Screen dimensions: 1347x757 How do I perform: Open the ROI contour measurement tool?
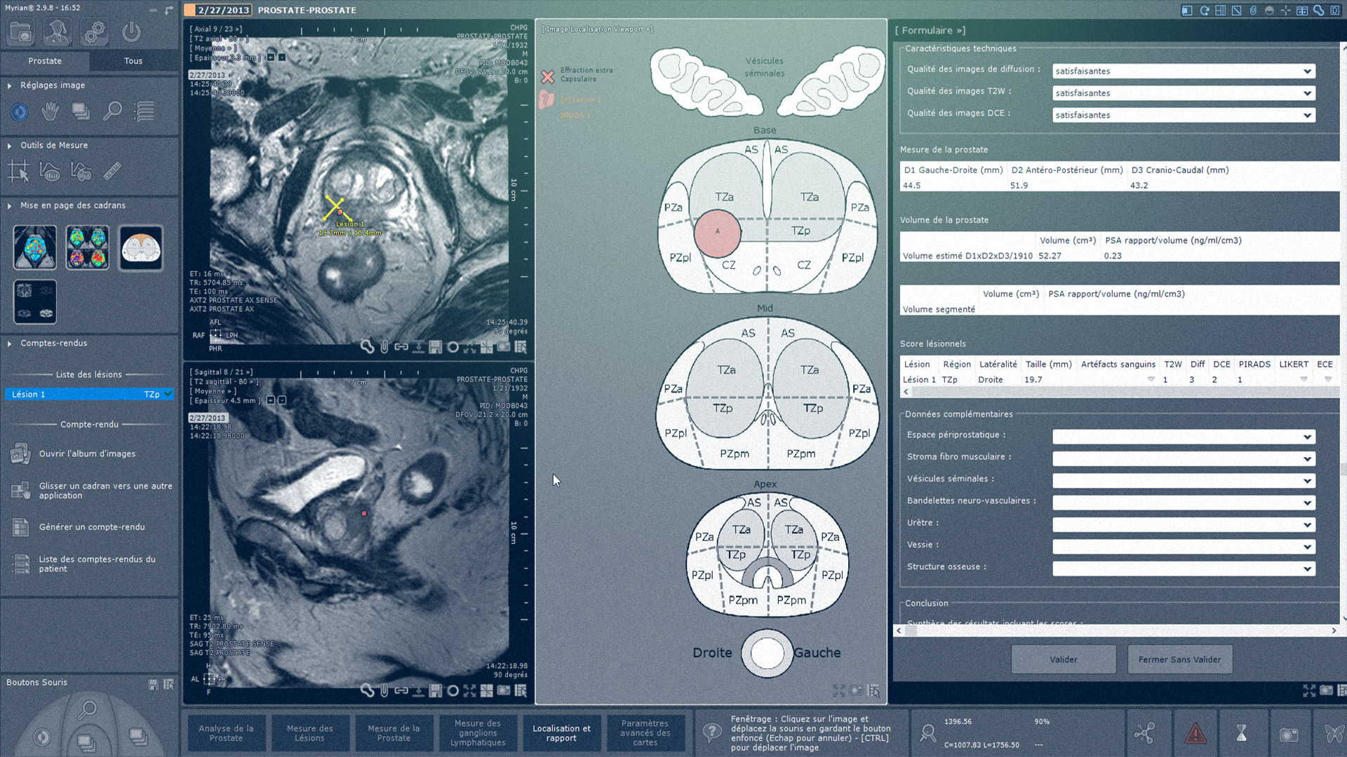[x=50, y=170]
